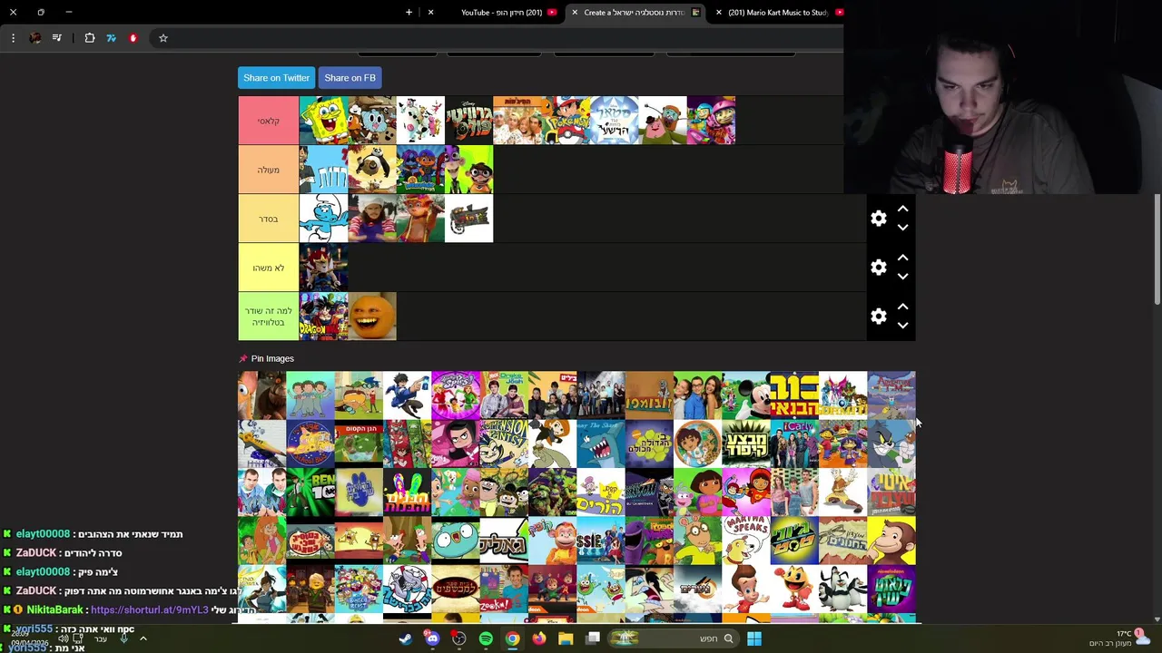Select the לא משהו tier label
This screenshot has height=653, width=1162.
pyautogui.click(x=268, y=268)
